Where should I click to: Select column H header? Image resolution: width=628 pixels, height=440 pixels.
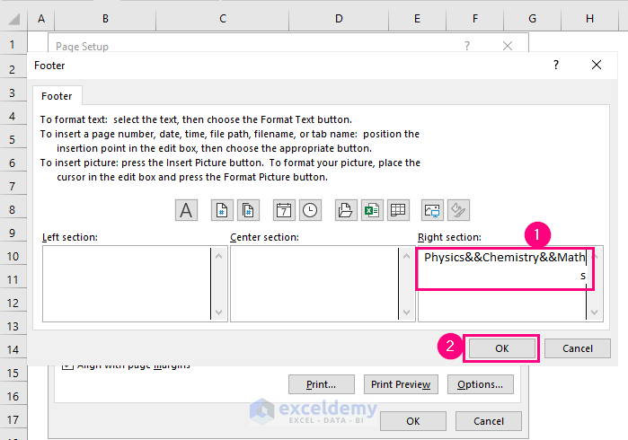[589, 19]
